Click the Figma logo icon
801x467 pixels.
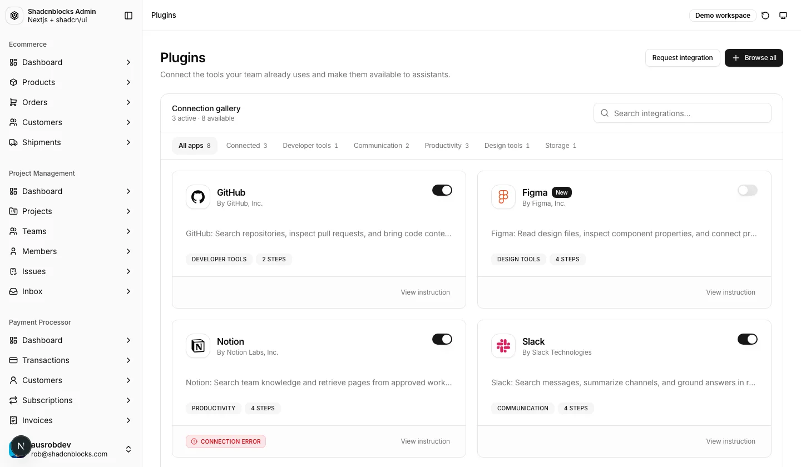click(503, 197)
